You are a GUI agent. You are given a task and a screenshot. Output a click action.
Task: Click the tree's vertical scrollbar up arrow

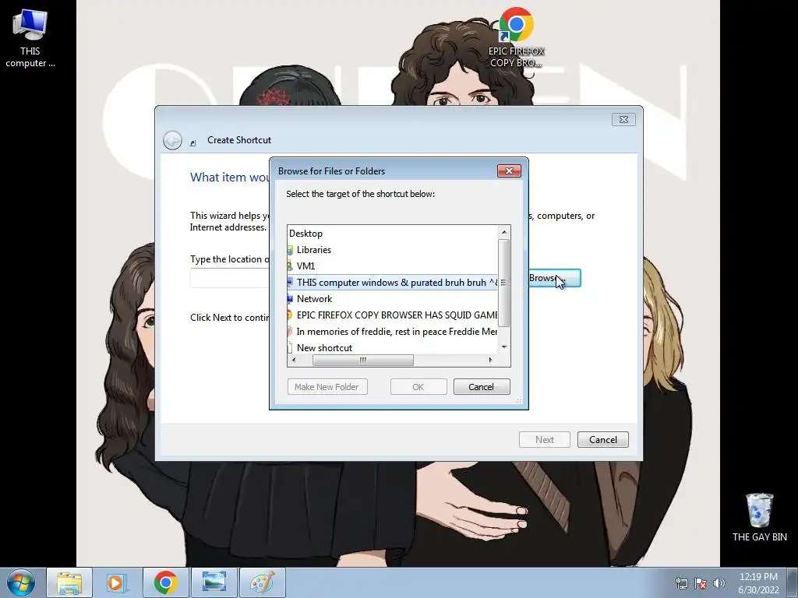504,232
